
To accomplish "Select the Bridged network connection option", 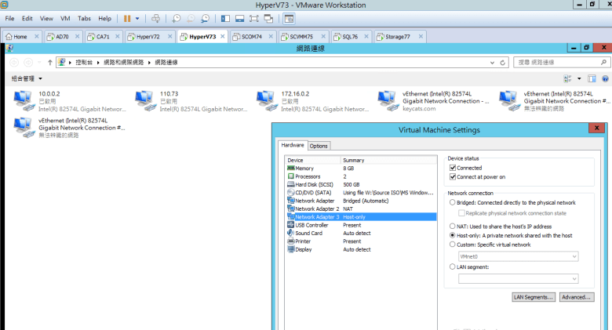I will click(452, 202).
